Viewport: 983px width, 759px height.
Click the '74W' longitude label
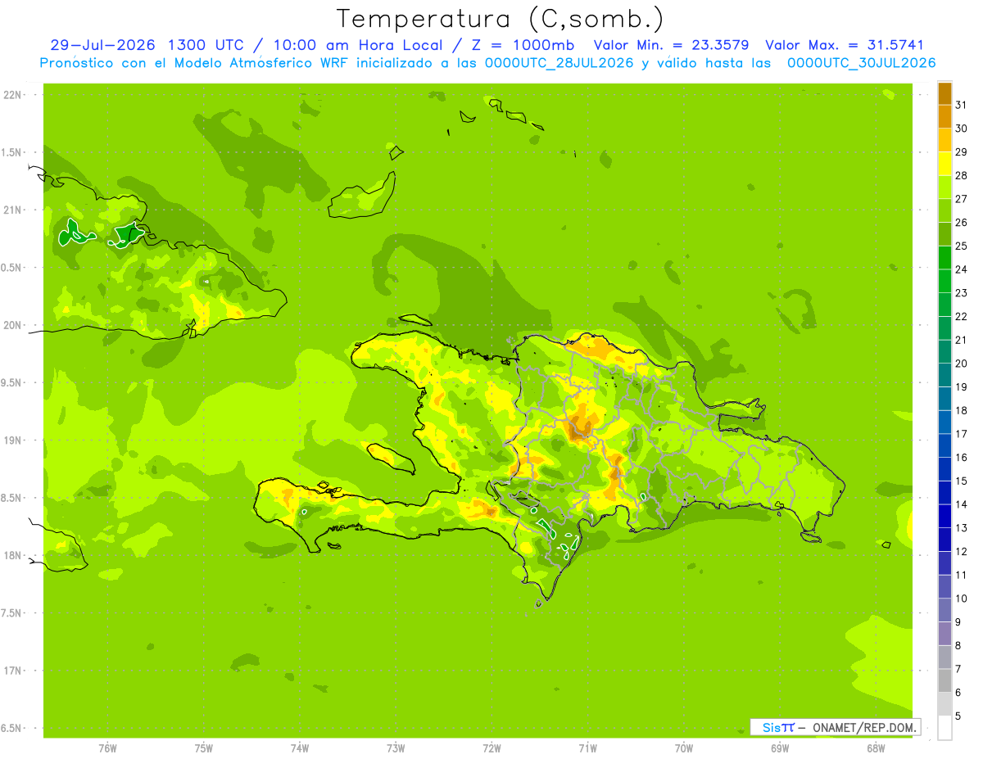[300, 748]
